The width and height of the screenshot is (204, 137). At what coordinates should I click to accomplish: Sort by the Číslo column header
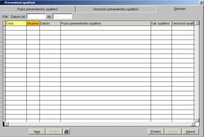16,24
